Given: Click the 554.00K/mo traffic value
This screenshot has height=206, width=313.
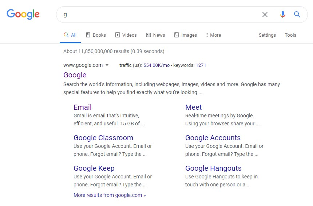Looking at the screenshot, I should (x=156, y=65).
